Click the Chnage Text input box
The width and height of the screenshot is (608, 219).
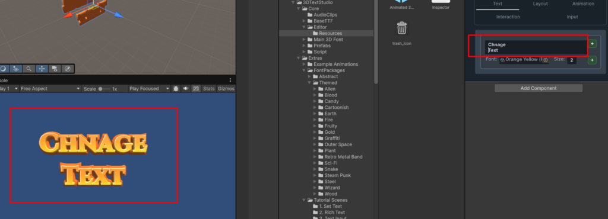tap(536, 47)
